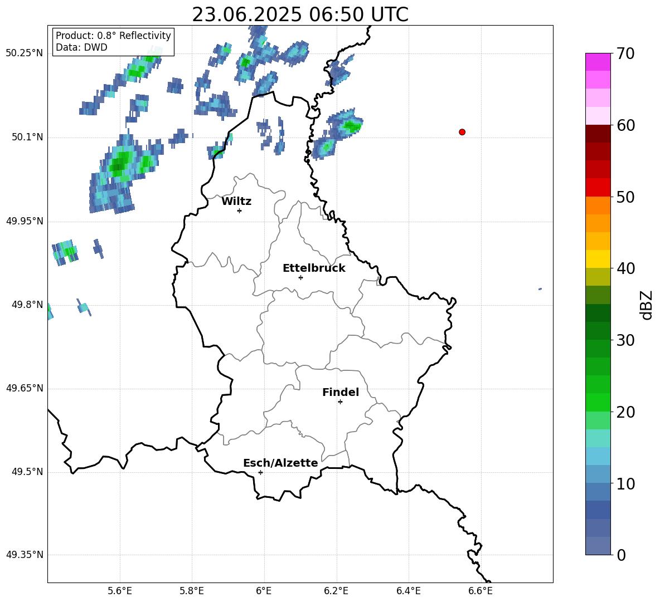Click the 49.8°N latitude label

pos(27,305)
